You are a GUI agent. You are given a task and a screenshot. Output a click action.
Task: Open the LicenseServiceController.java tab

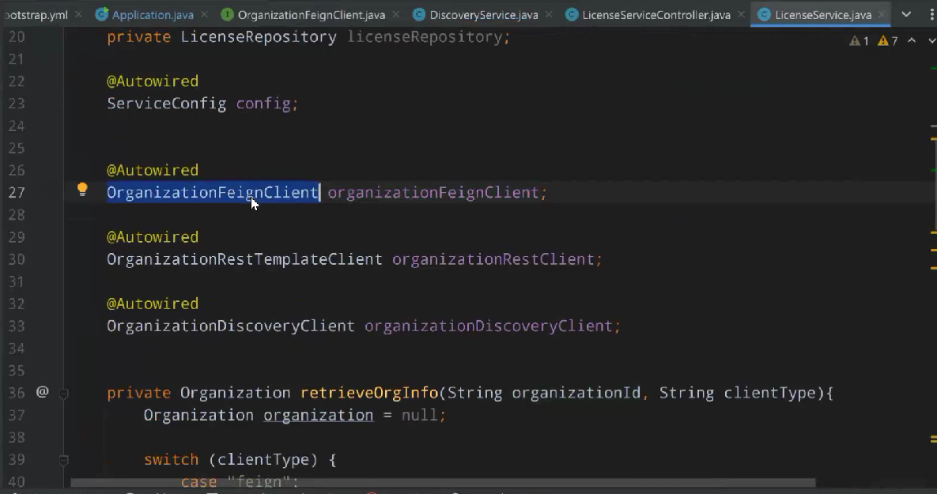coord(656,15)
